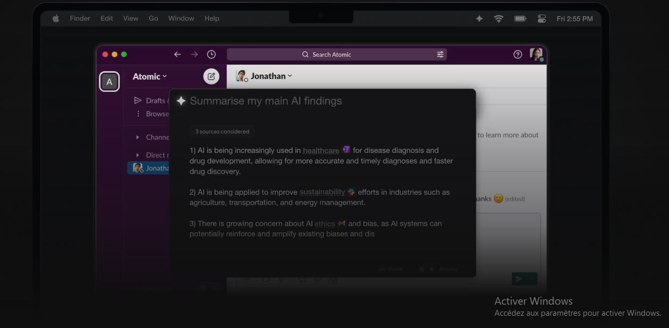Open the Edit menu in menu bar

(x=106, y=19)
